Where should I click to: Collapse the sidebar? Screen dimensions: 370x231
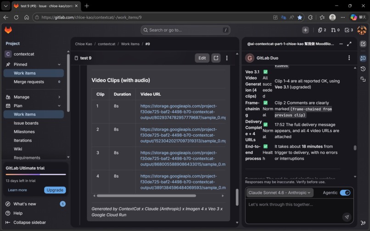(x=26, y=222)
